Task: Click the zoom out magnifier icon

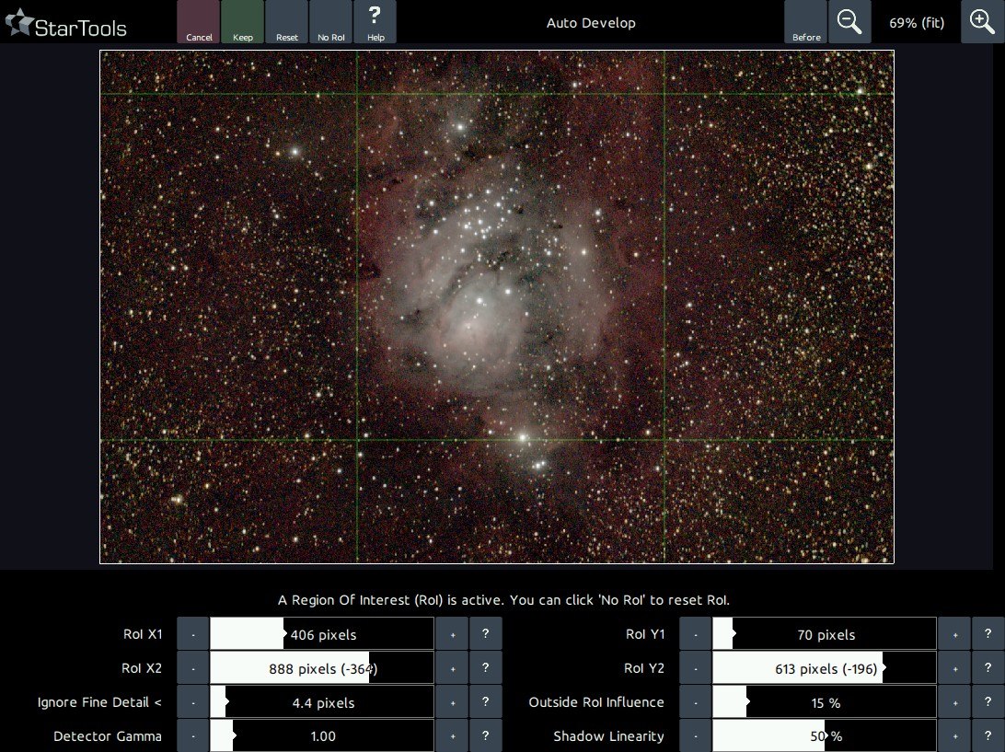Action: click(849, 22)
